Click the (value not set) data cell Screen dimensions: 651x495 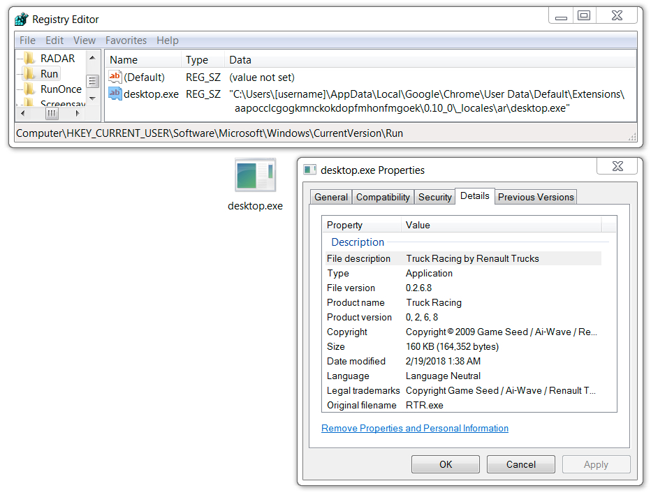262,77
